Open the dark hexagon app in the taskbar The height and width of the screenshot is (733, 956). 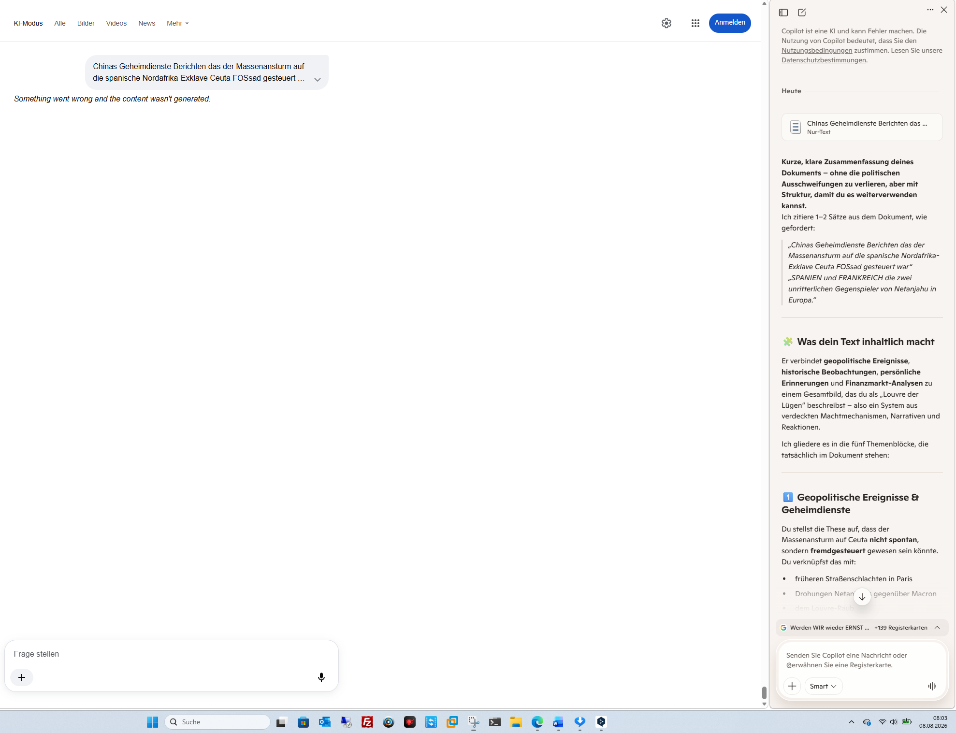tap(601, 722)
